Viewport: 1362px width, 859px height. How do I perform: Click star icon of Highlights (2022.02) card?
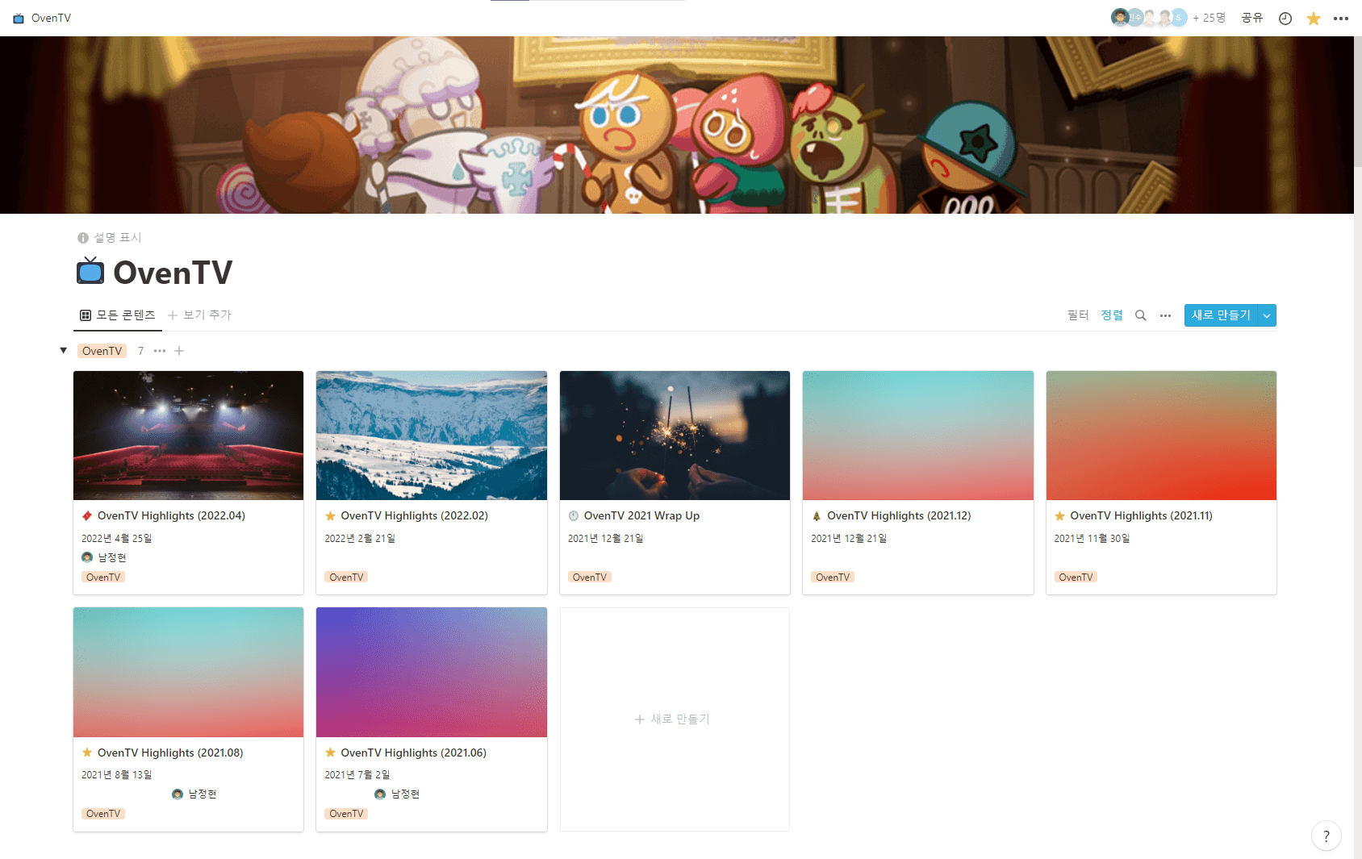[330, 516]
